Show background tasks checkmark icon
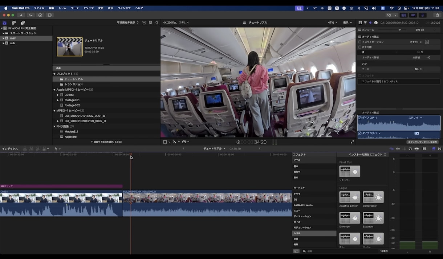This screenshot has width=443, height=259. pyautogui.click(x=40, y=15)
